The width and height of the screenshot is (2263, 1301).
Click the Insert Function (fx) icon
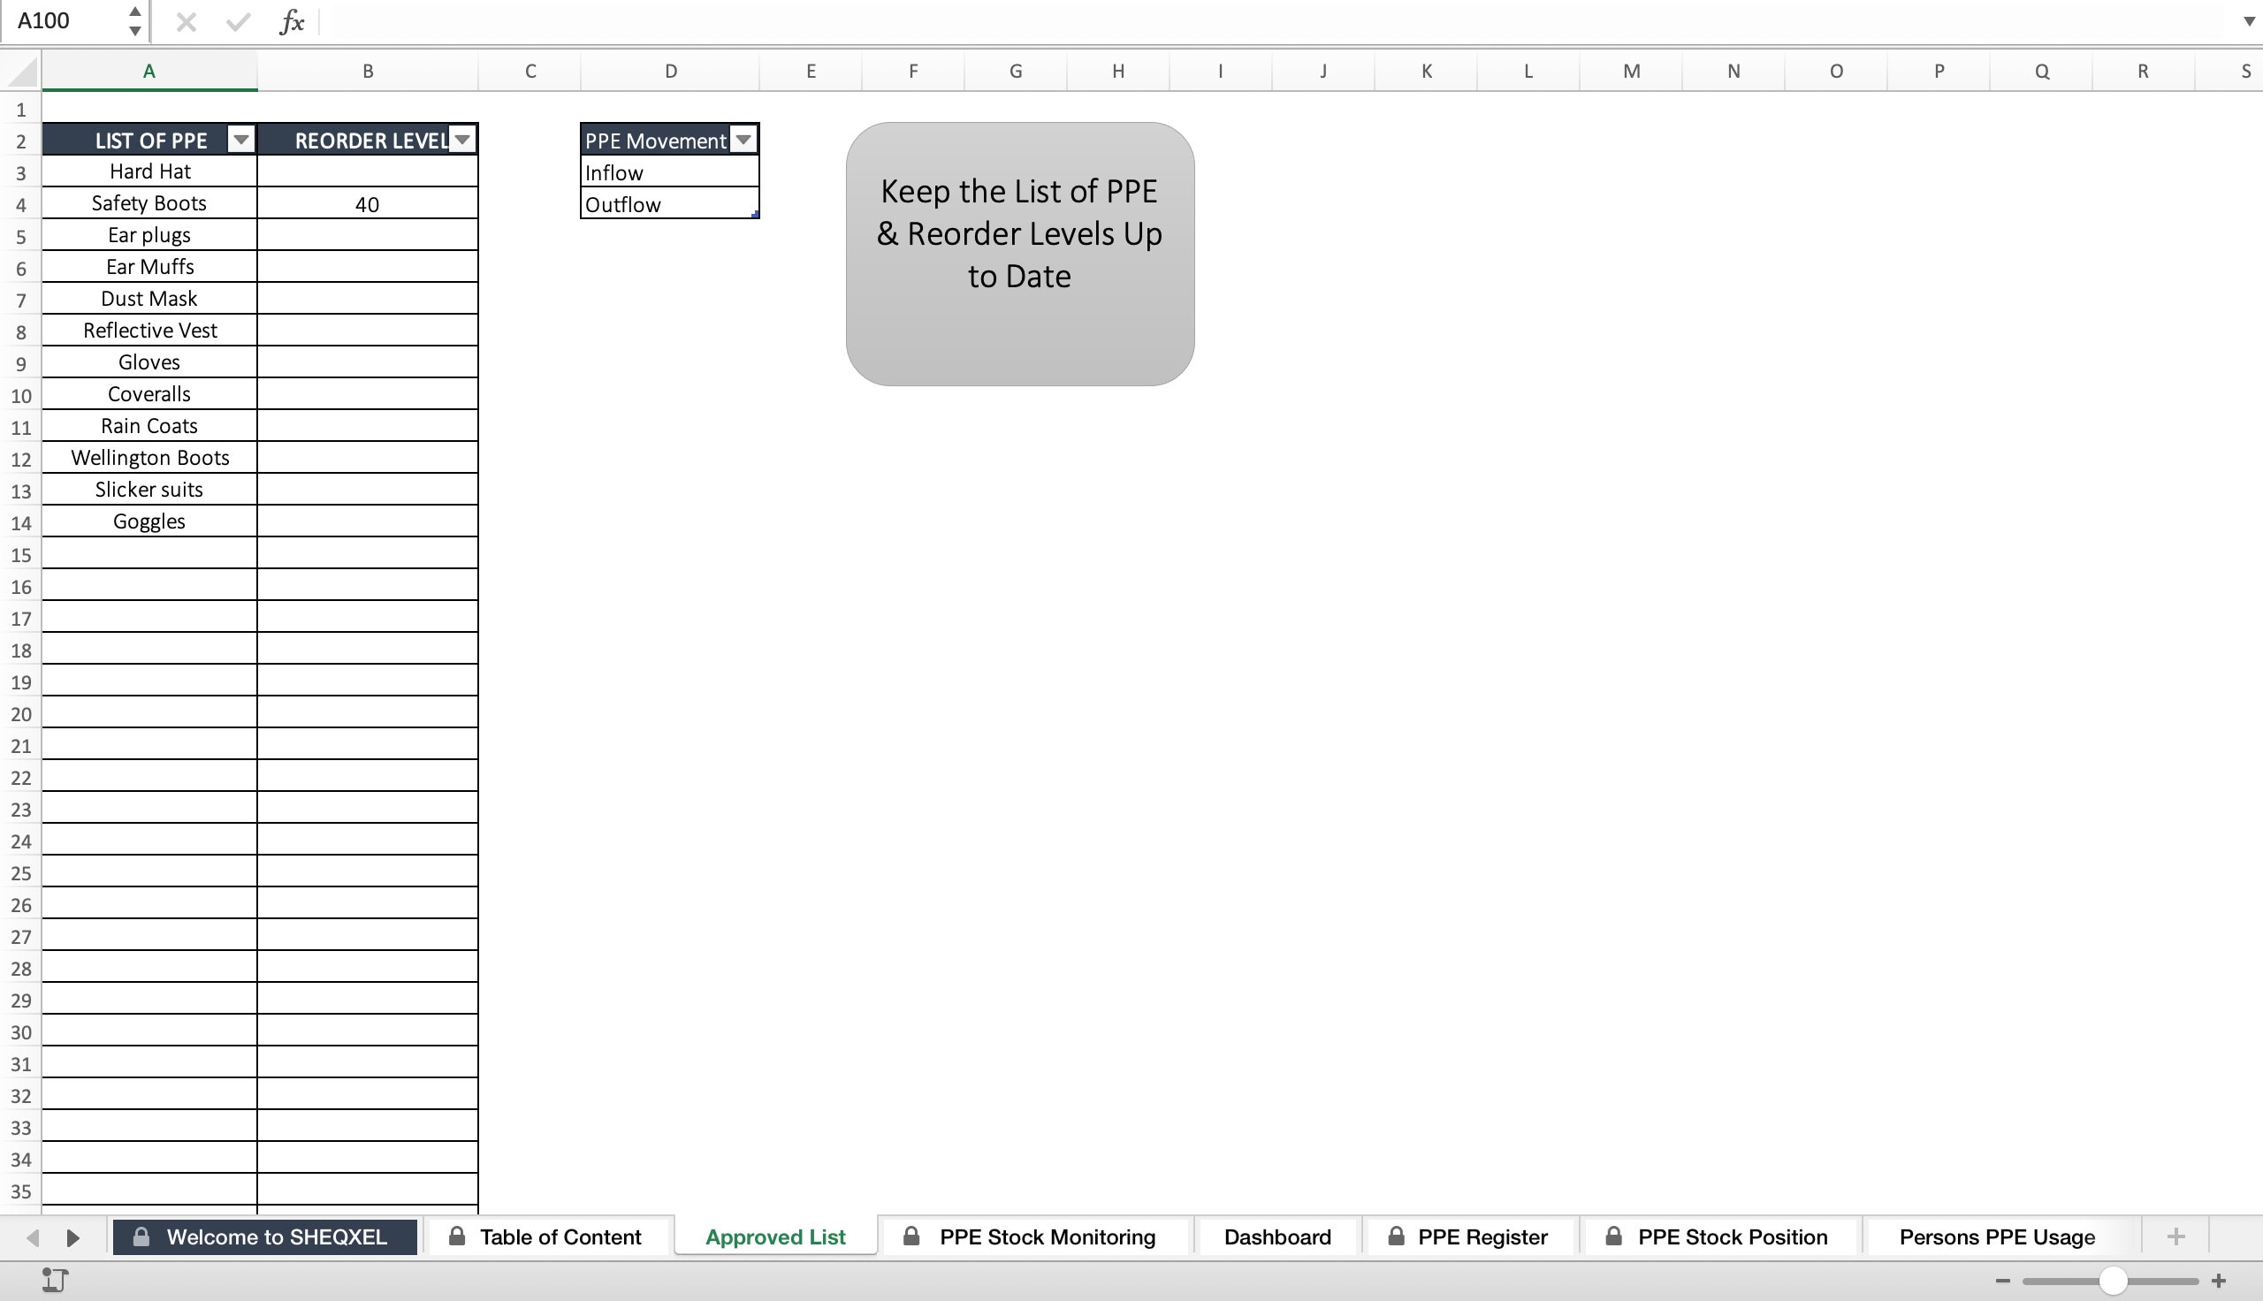pyautogui.click(x=290, y=21)
